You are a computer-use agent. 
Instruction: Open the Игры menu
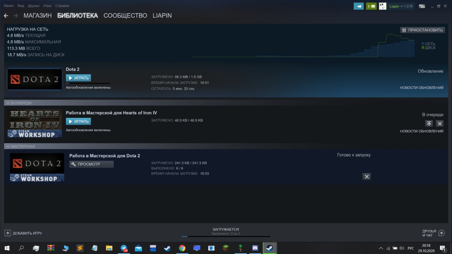click(x=47, y=6)
